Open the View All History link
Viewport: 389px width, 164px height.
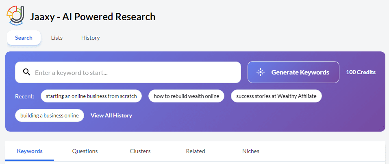click(111, 115)
